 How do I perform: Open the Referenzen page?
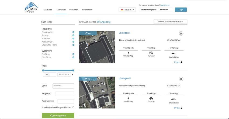tap(87, 10)
